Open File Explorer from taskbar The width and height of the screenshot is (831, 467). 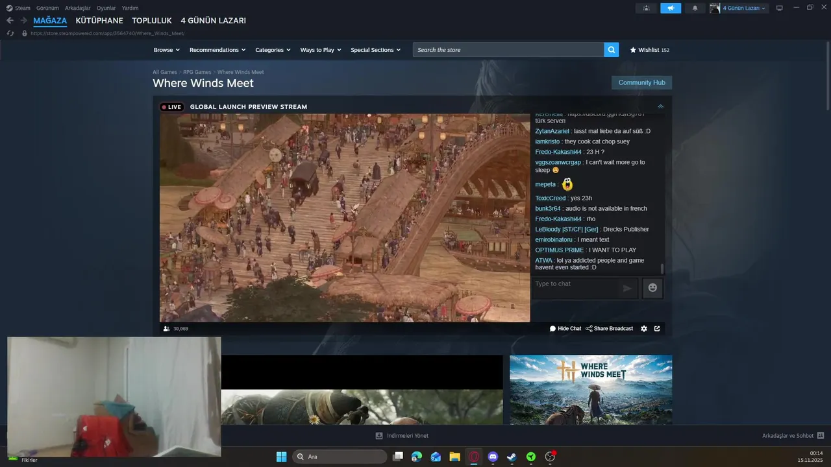click(x=454, y=457)
